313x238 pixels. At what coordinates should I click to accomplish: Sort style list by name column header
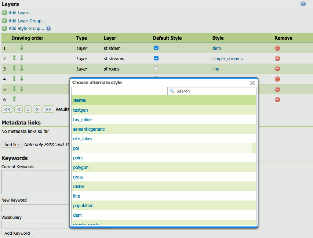coord(80,100)
